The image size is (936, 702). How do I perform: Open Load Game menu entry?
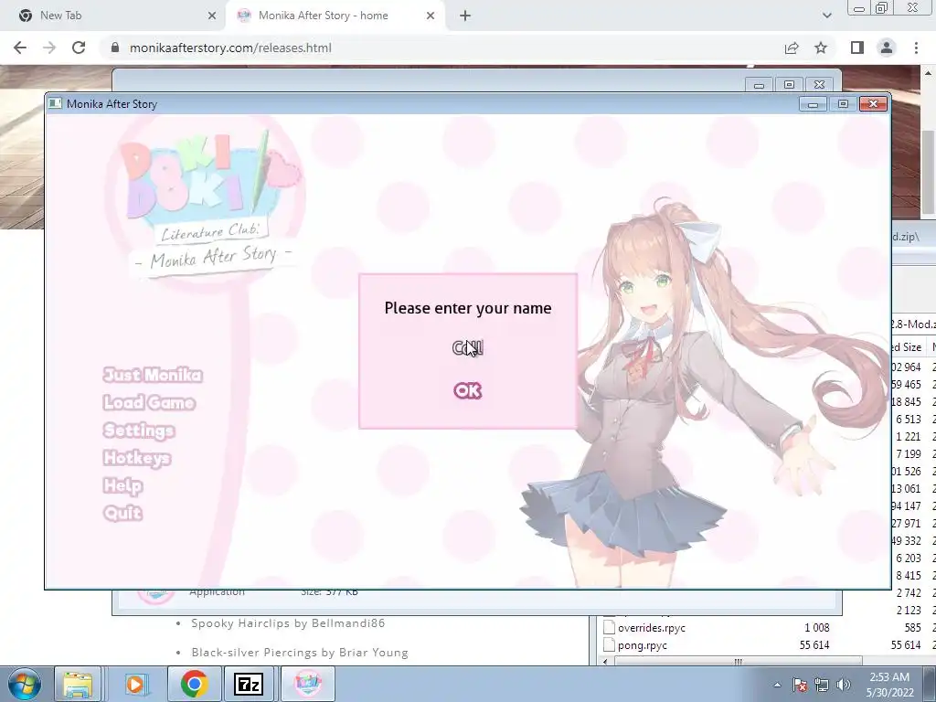tap(149, 402)
